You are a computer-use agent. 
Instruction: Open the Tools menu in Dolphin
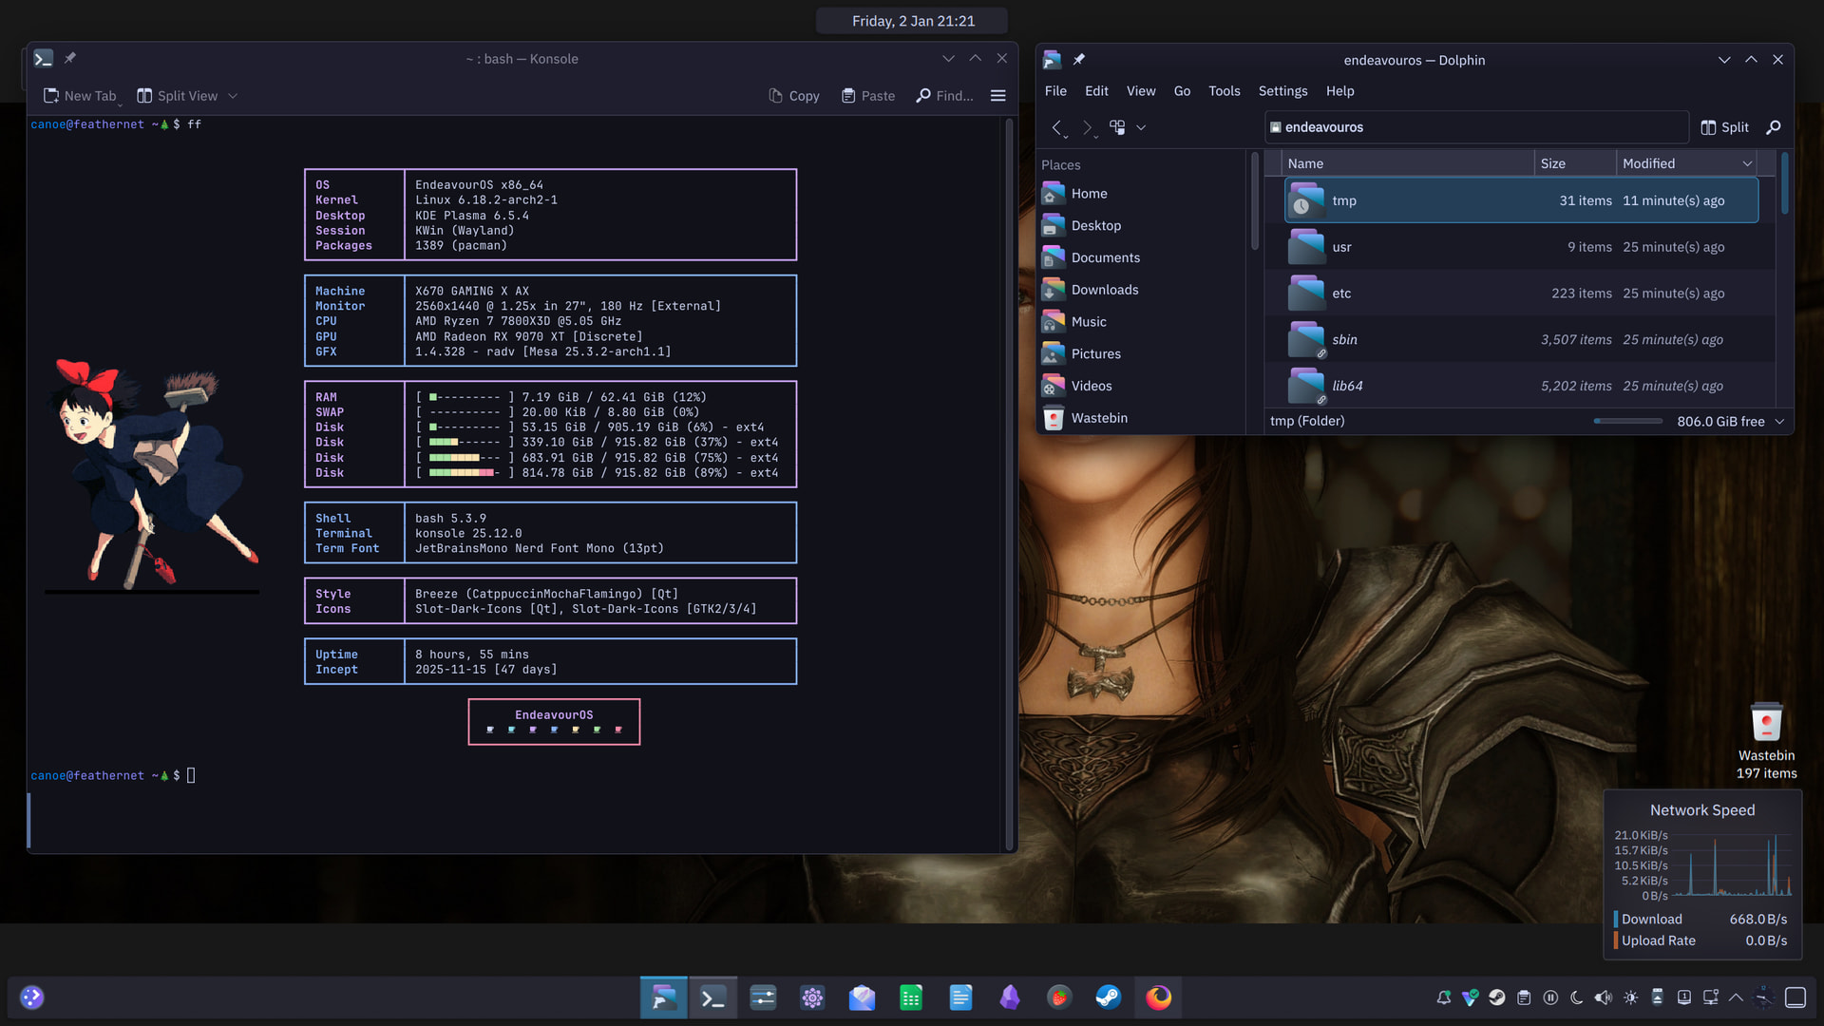point(1224,91)
